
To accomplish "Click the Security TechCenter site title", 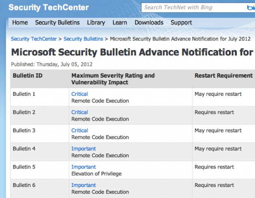I will (49, 8).
